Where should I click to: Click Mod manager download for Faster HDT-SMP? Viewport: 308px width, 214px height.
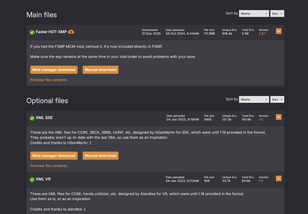point(54,70)
